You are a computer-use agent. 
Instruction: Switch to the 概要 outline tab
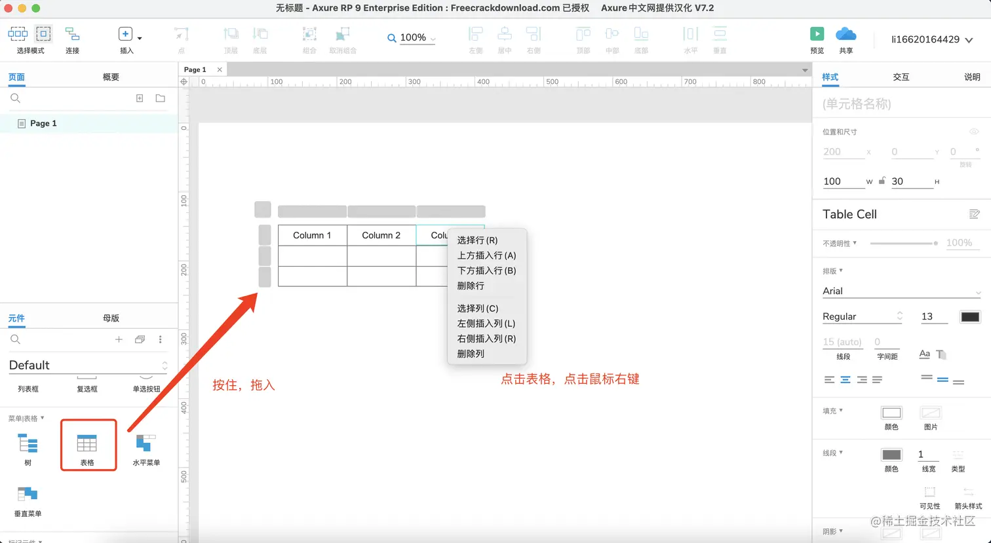[111, 77]
